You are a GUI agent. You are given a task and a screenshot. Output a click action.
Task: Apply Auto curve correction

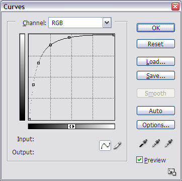156,111
